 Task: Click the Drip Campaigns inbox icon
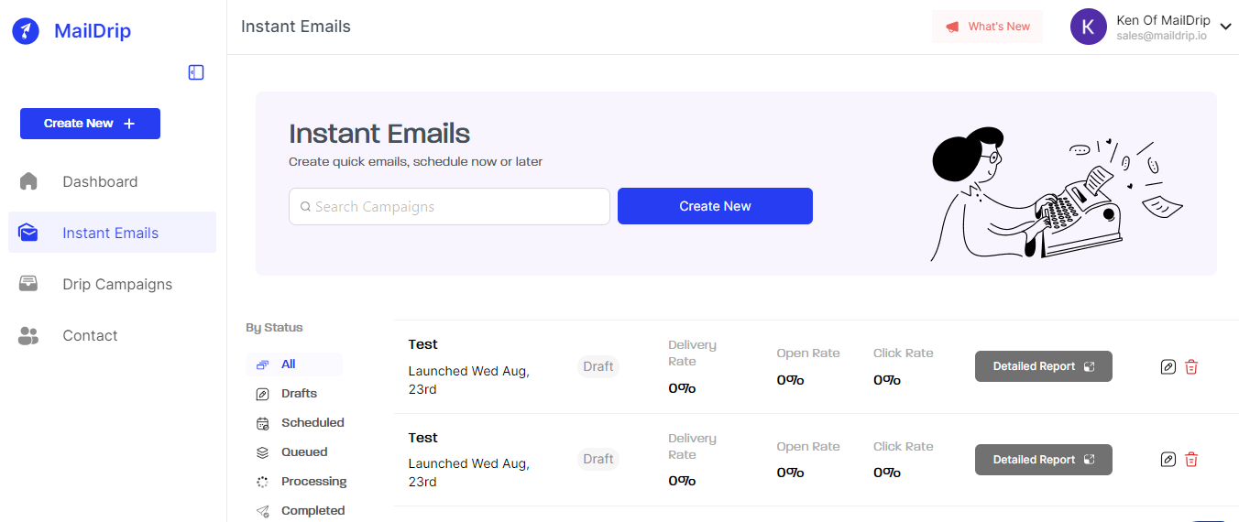[28, 284]
